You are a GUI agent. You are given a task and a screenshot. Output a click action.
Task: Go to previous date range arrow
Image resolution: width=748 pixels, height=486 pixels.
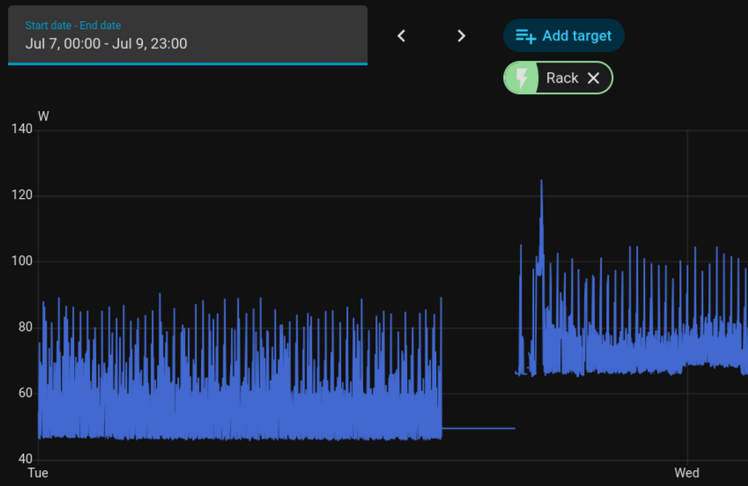point(401,36)
